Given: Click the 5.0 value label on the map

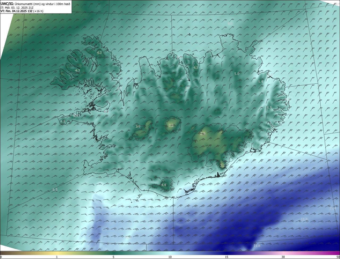Looking at the screenshot, I should pyautogui.click(x=237, y=74).
